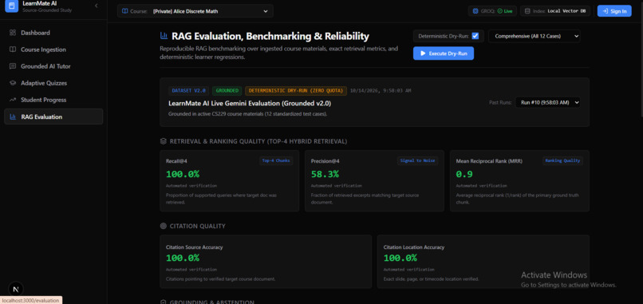Click the Citation Source Accuracy 100.0% value
This screenshot has width=643, height=304.
click(x=183, y=258)
